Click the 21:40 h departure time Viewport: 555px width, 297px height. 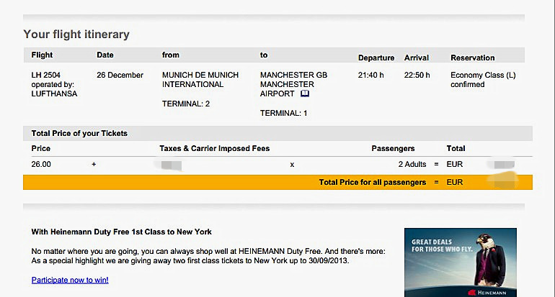pos(372,75)
